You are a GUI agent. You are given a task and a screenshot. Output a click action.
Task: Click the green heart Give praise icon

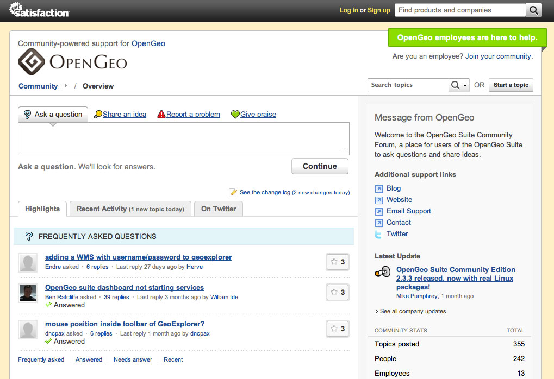pos(235,115)
